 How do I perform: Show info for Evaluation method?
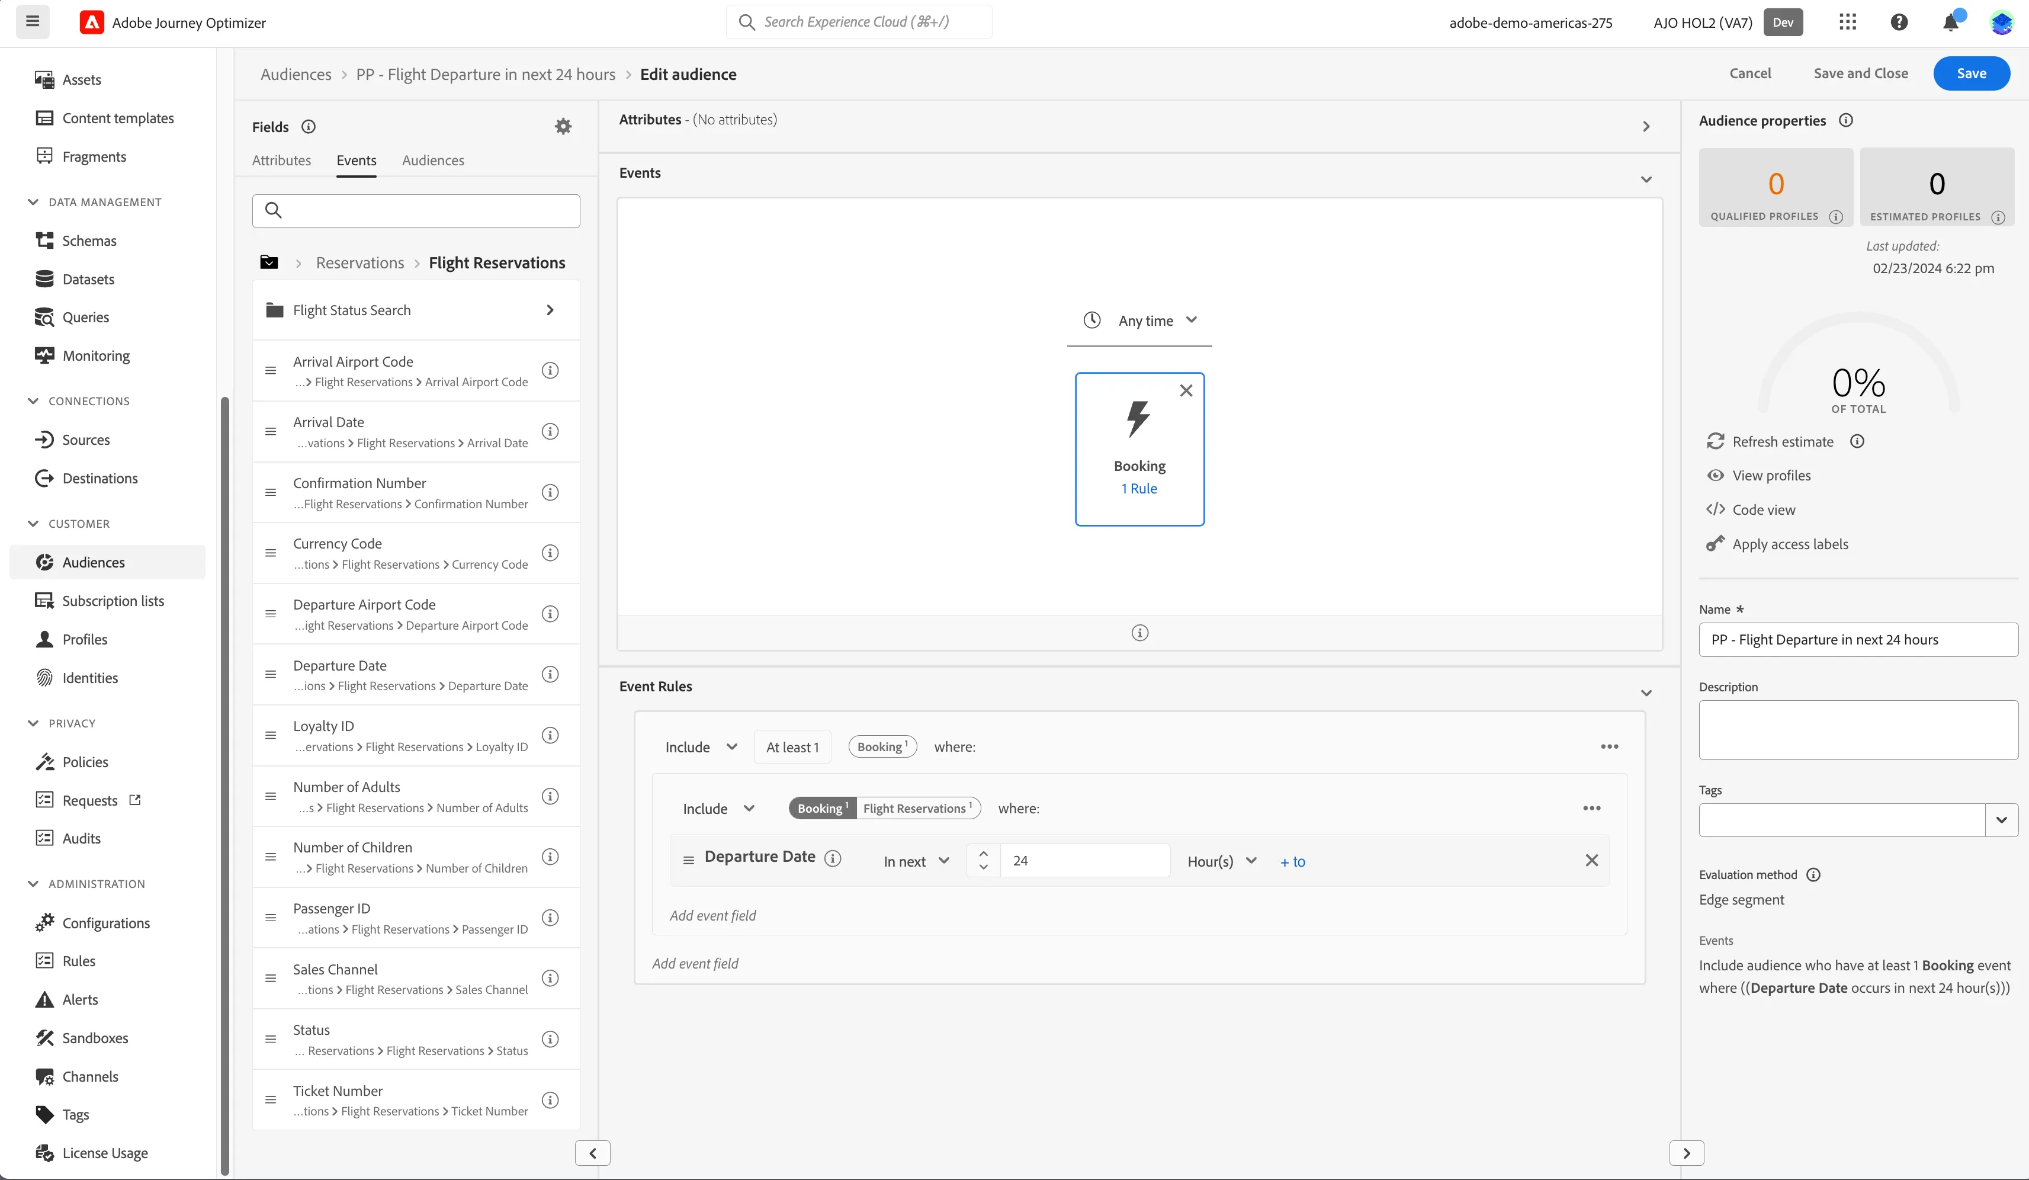point(1813,875)
